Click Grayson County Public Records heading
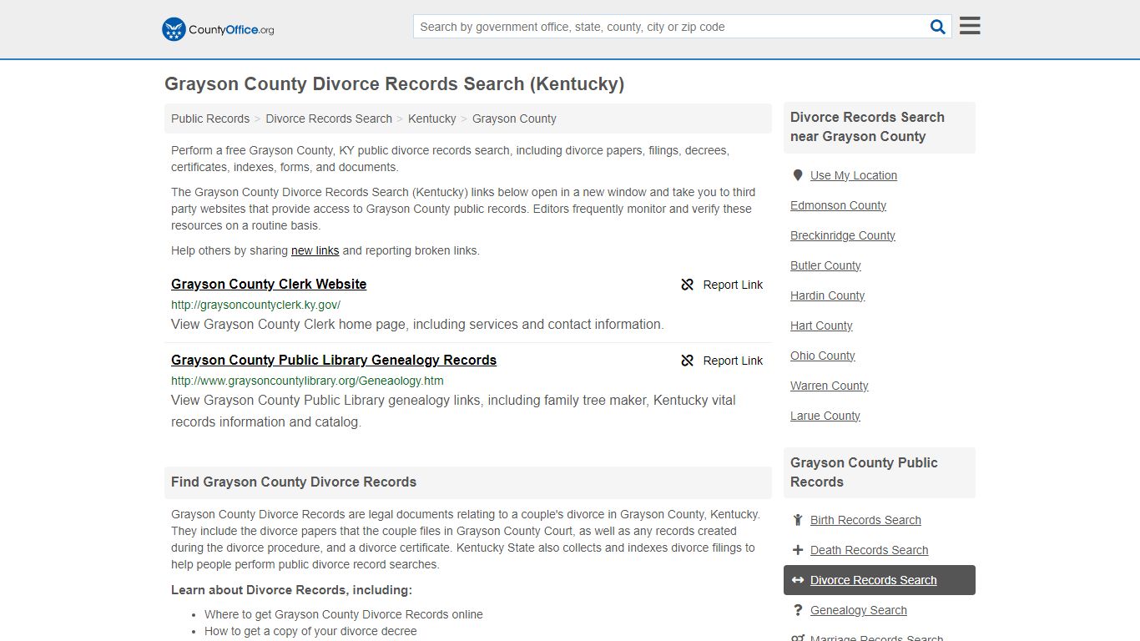The width and height of the screenshot is (1140, 641). (864, 472)
